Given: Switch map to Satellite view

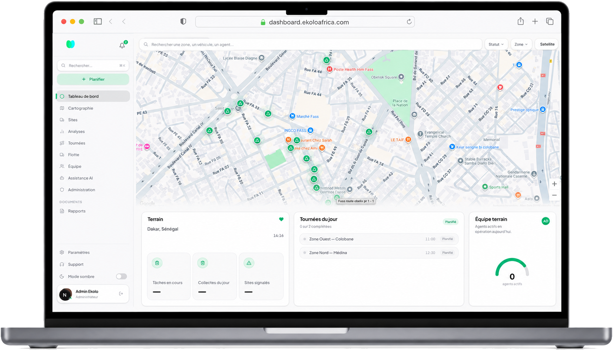Looking at the screenshot, I should [547, 44].
